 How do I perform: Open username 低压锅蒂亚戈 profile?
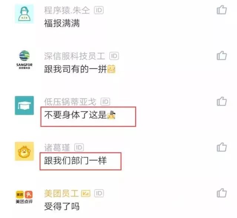click(70, 102)
